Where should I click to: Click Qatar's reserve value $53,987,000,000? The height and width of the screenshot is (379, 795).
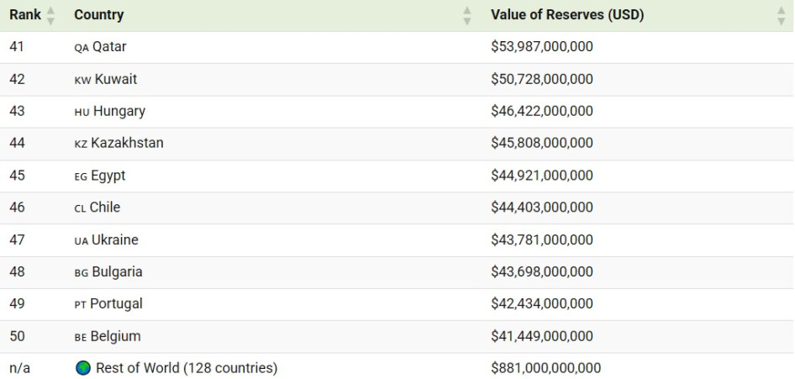tap(542, 47)
